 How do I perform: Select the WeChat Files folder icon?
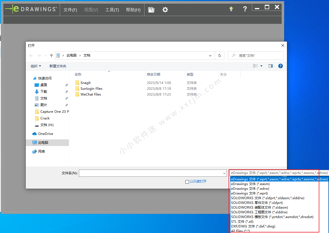[77, 94]
